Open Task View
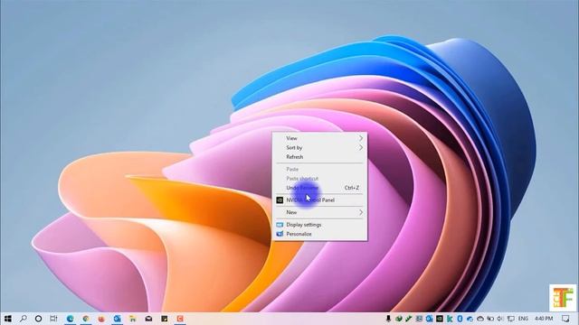Viewport: 579px width, 325px height. point(54,319)
